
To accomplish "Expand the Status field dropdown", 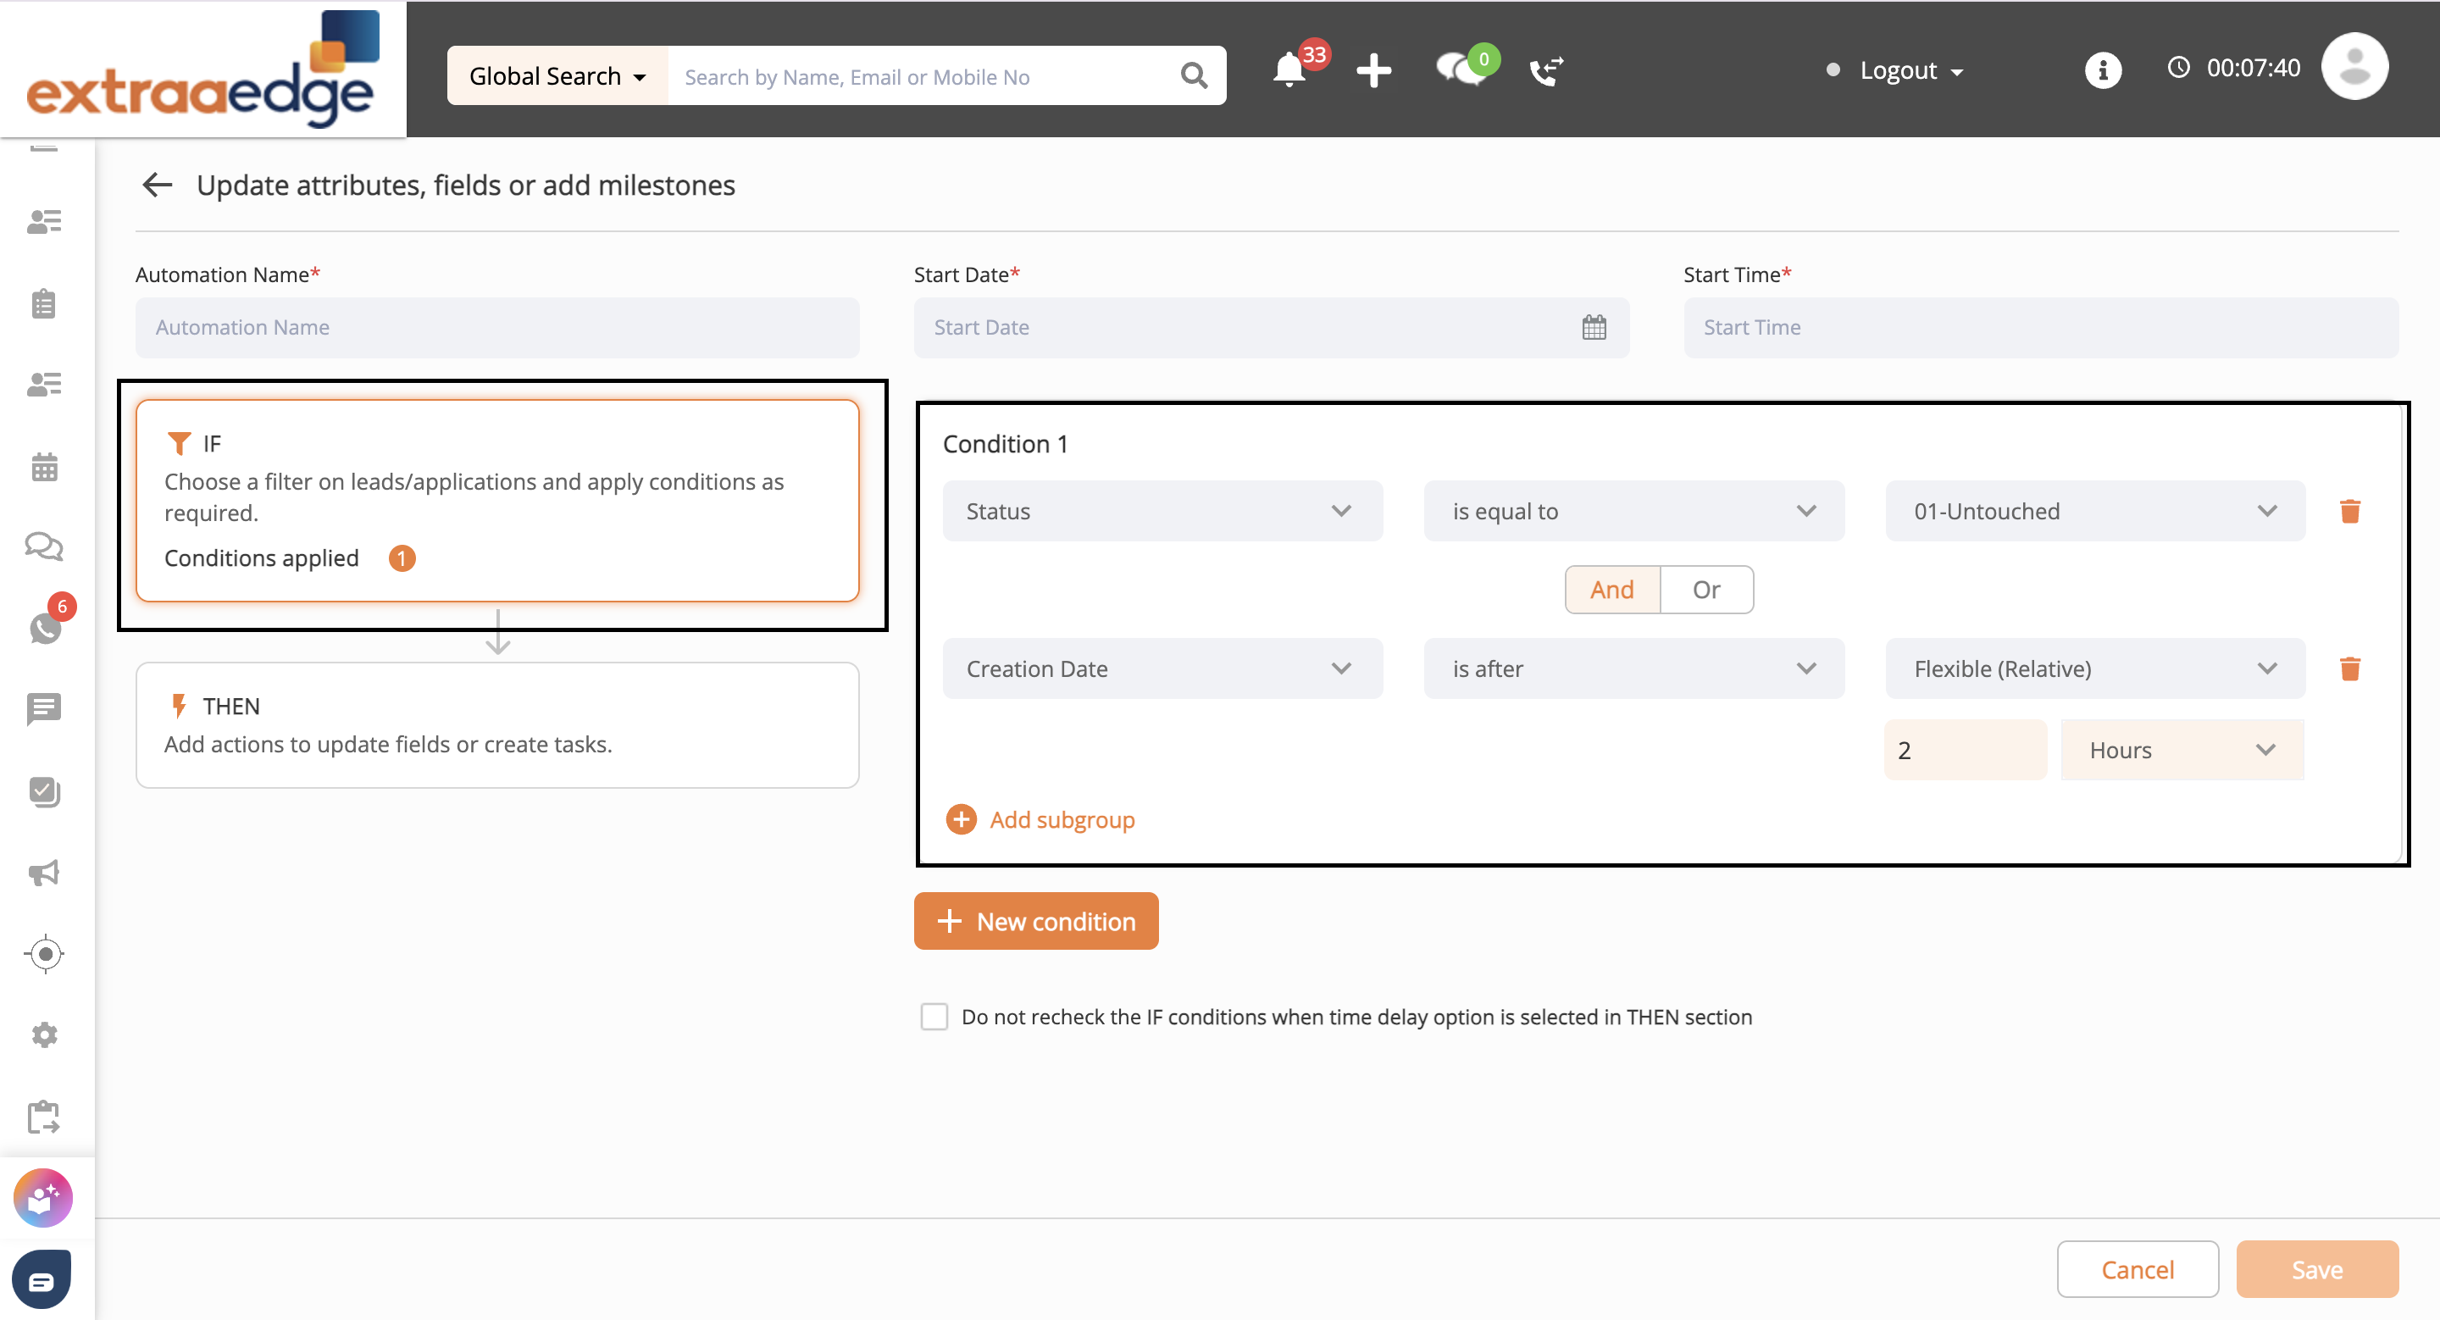I will [x=1162, y=512].
